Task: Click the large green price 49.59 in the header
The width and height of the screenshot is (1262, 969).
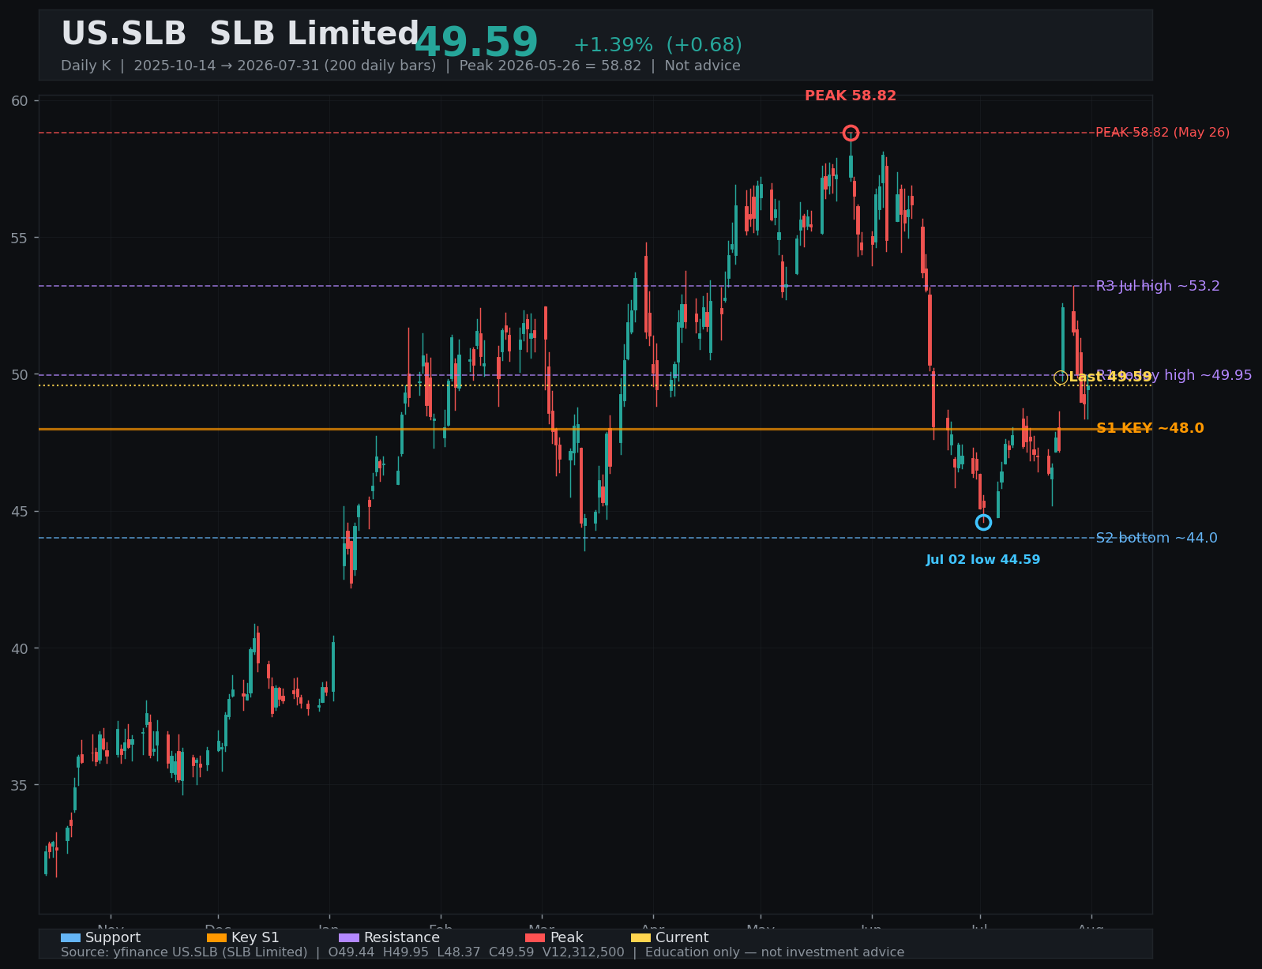Action: (476, 43)
